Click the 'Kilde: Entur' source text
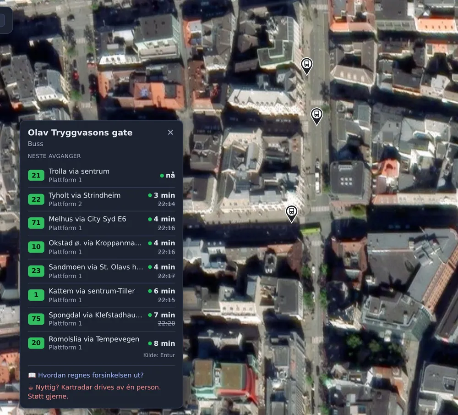 tap(159, 355)
